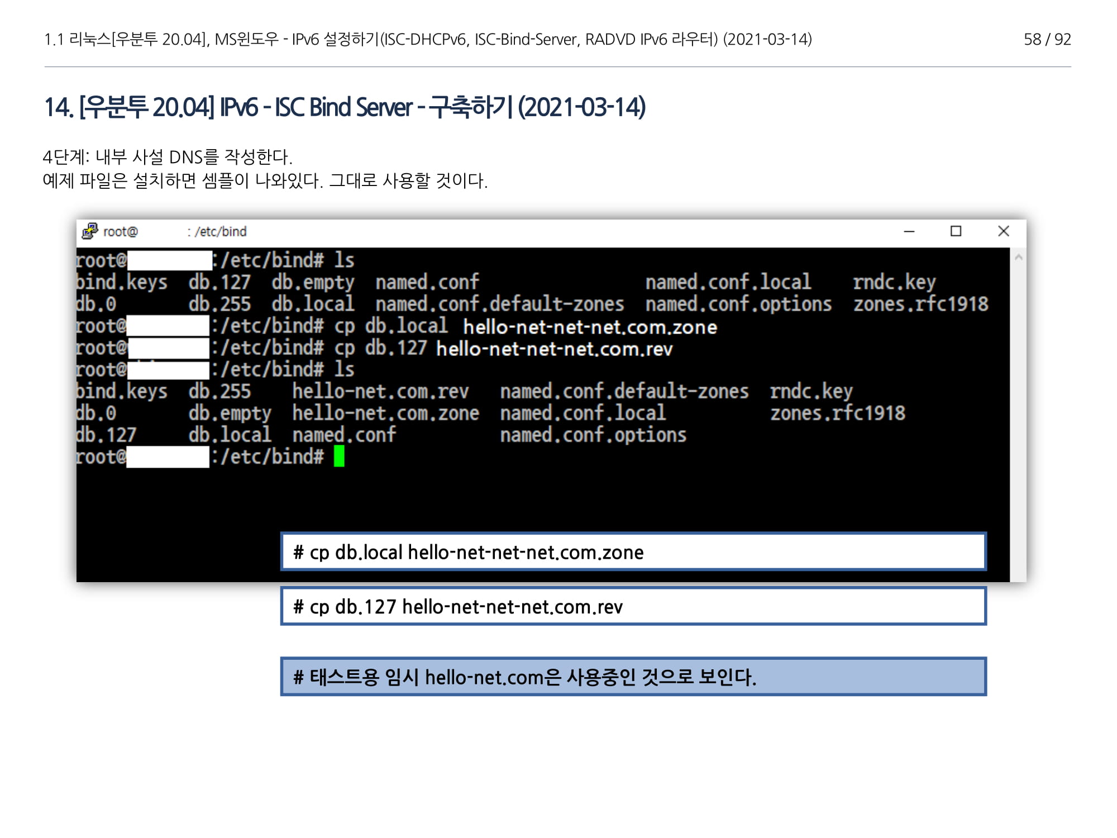1117x838 pixels.
Task: Click page number 58 / 92
Action: point(1047,39)
